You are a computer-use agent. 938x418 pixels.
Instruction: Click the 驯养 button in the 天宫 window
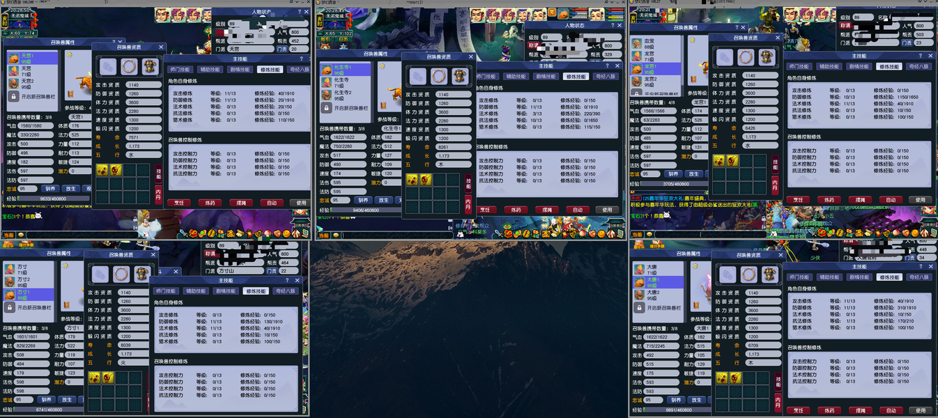click(49, 188)
